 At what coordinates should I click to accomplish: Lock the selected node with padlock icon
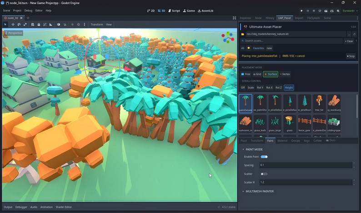pos(39,24)
